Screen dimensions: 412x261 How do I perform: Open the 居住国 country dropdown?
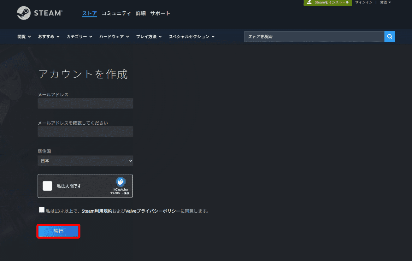85,161
